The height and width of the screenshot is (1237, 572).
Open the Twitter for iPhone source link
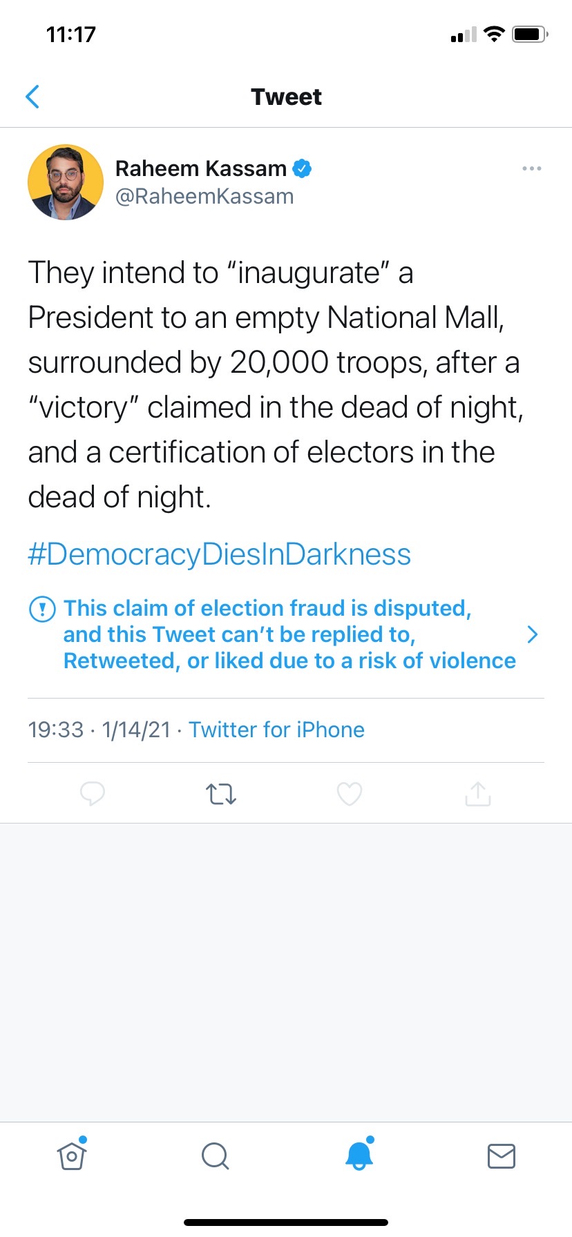pos(276,730)
